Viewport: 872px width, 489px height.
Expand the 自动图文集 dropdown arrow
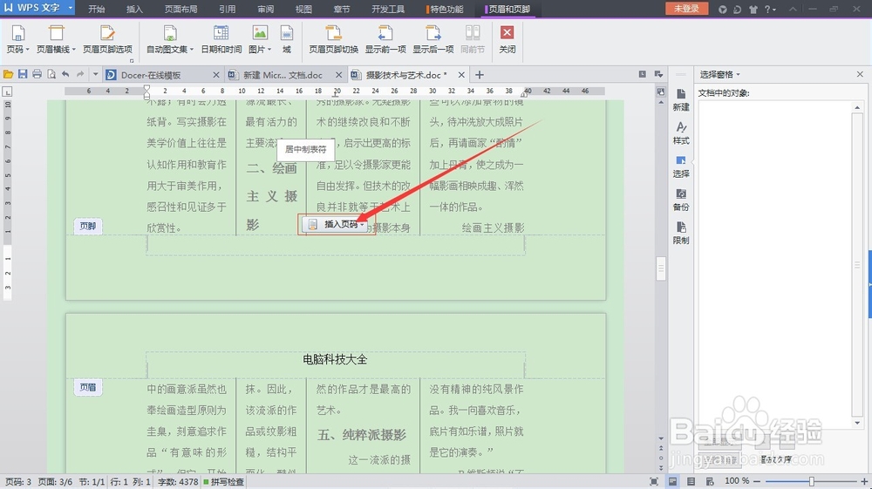(191, 50)
